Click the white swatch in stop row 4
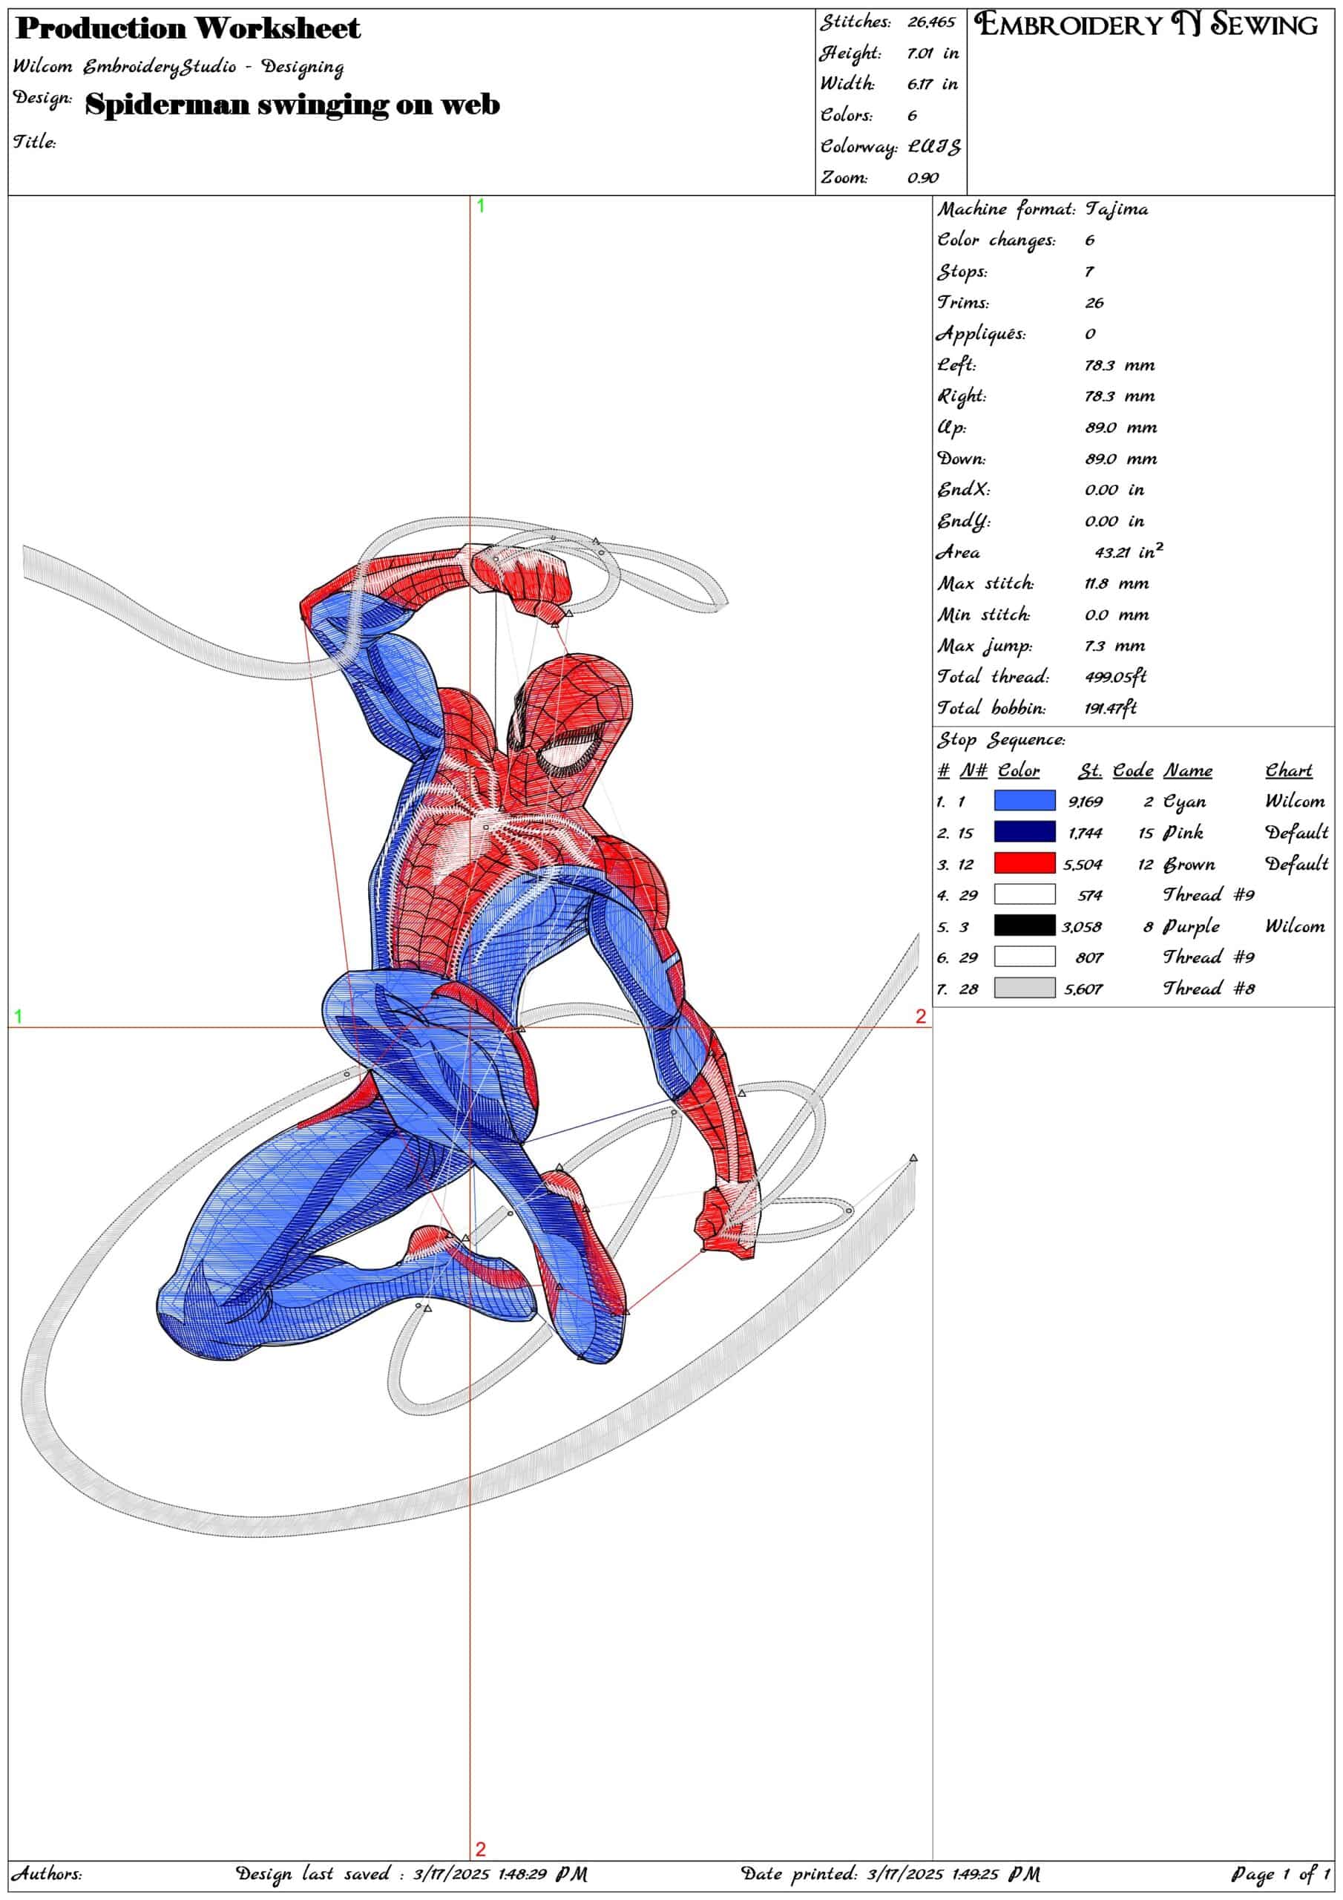Image resolution: width=1343 pixels, height=1900 pixels. pyautogui.click(x=1025, y=894)
